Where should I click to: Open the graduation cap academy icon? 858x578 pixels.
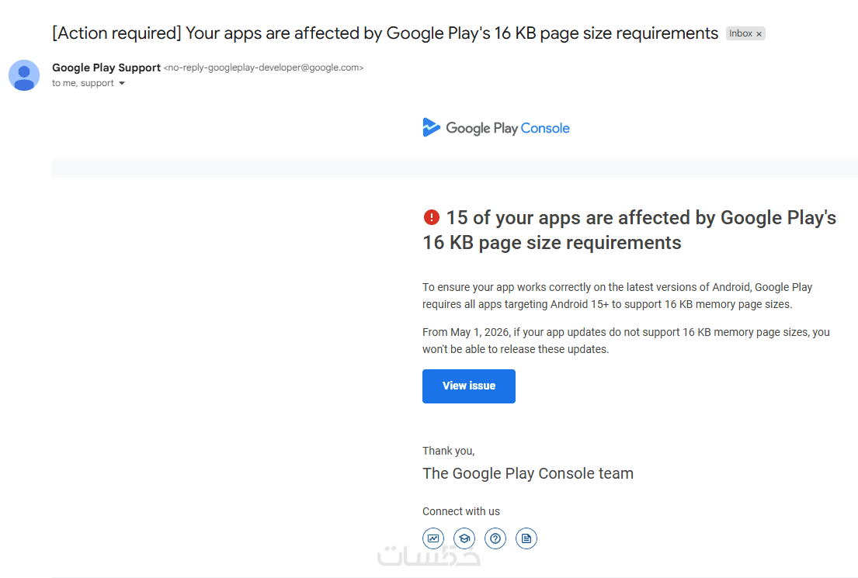464,538
